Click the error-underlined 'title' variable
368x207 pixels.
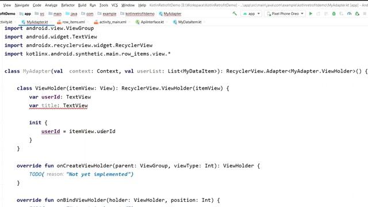click(x=49, y=105)
